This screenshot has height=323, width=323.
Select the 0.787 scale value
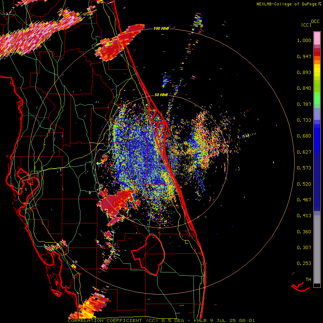[x=304, y=104]
